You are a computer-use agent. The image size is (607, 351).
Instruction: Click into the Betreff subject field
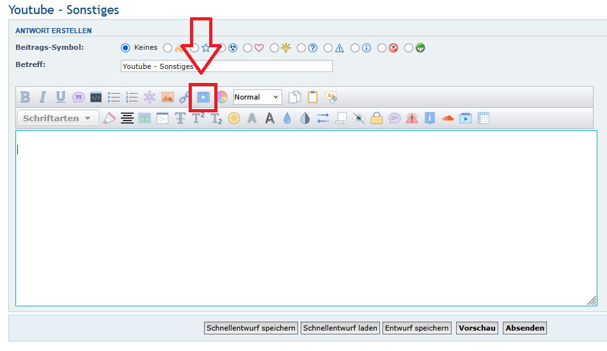[226, 66]
